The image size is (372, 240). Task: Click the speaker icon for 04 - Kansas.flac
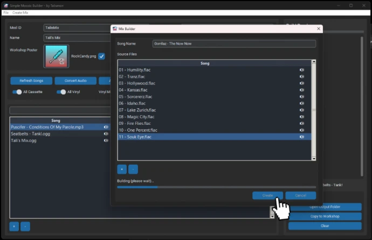coord(302,90)
